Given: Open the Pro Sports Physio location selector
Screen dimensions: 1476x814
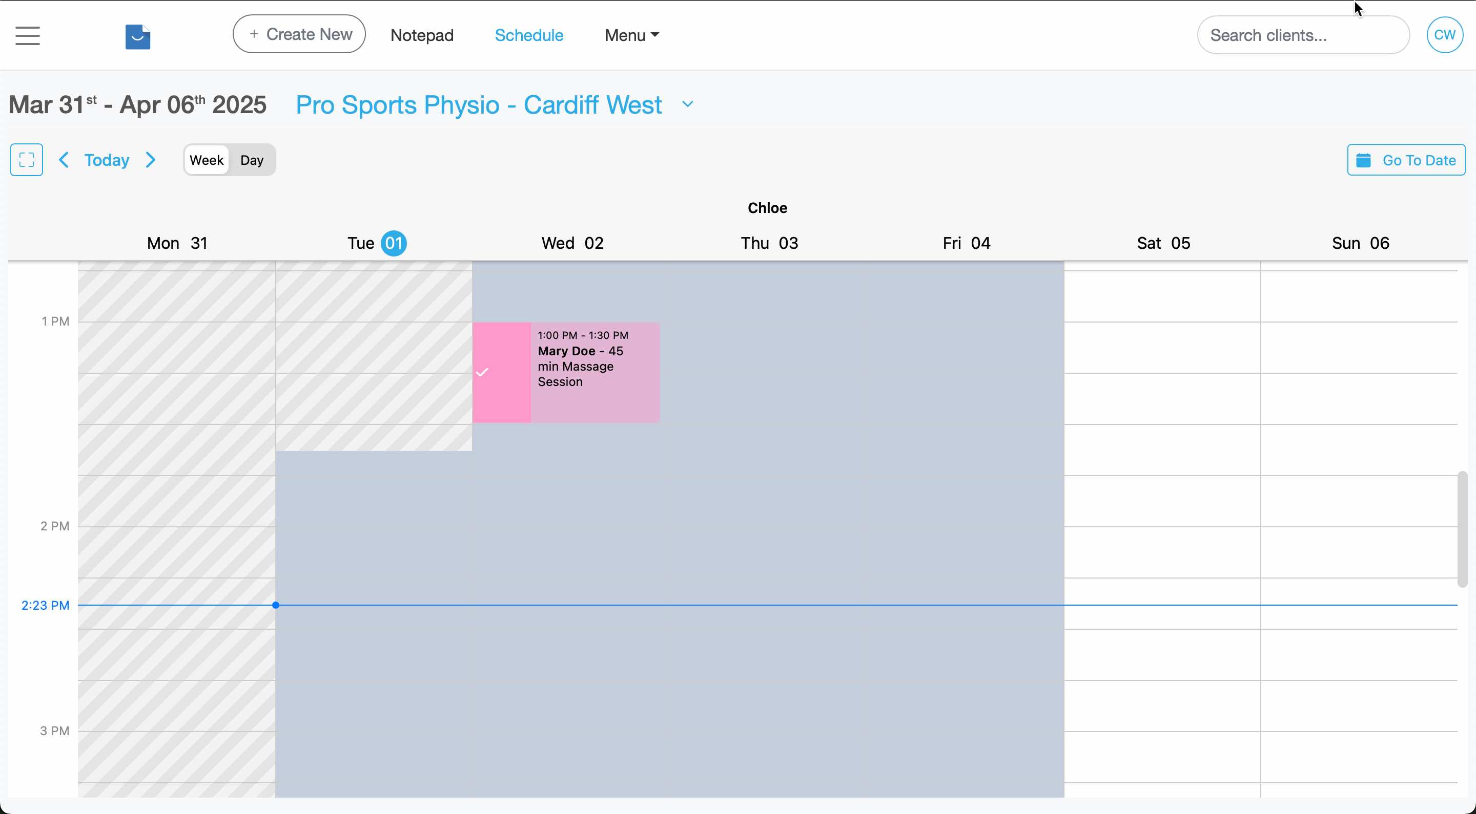Looking at the screenshot, I should (x=479, y=105).
